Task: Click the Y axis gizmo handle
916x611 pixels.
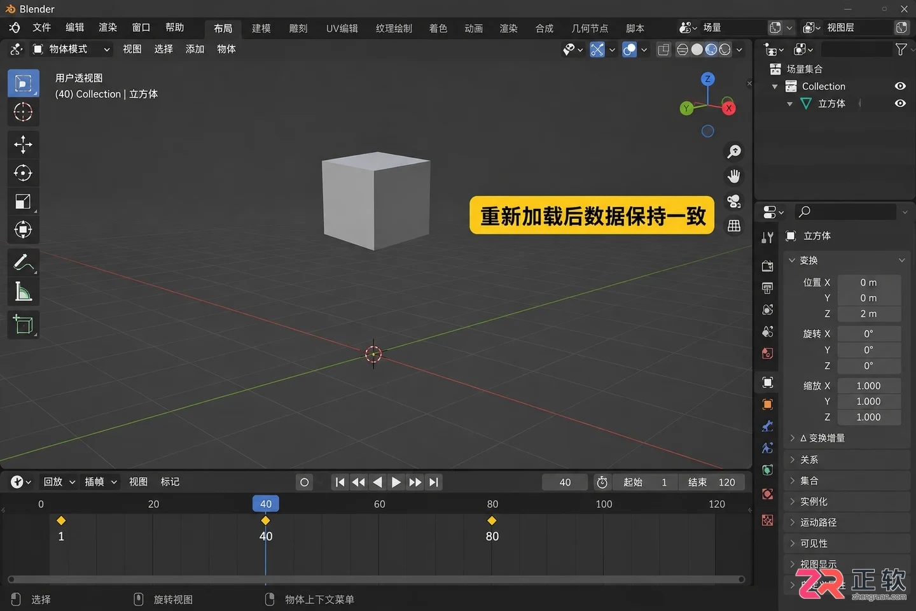Action: [x=686, y=108]
